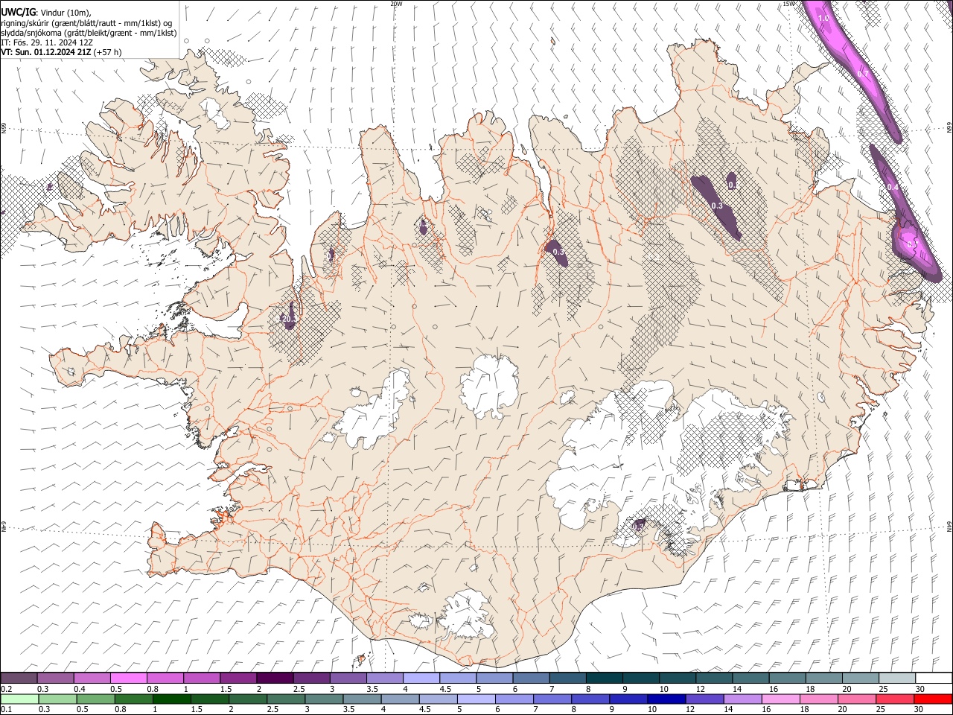953x715 pixels.
Task: Choose the deep blue lower swatch starting at 10
Action: coord(666,699)
